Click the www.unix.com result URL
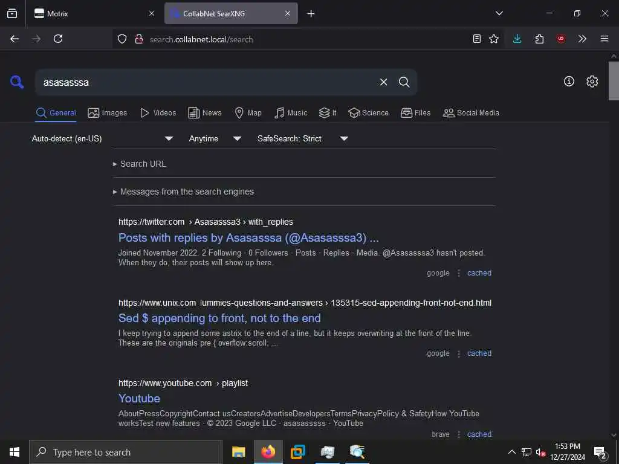The width and height of the screenshot is (619, 464). 305,303
